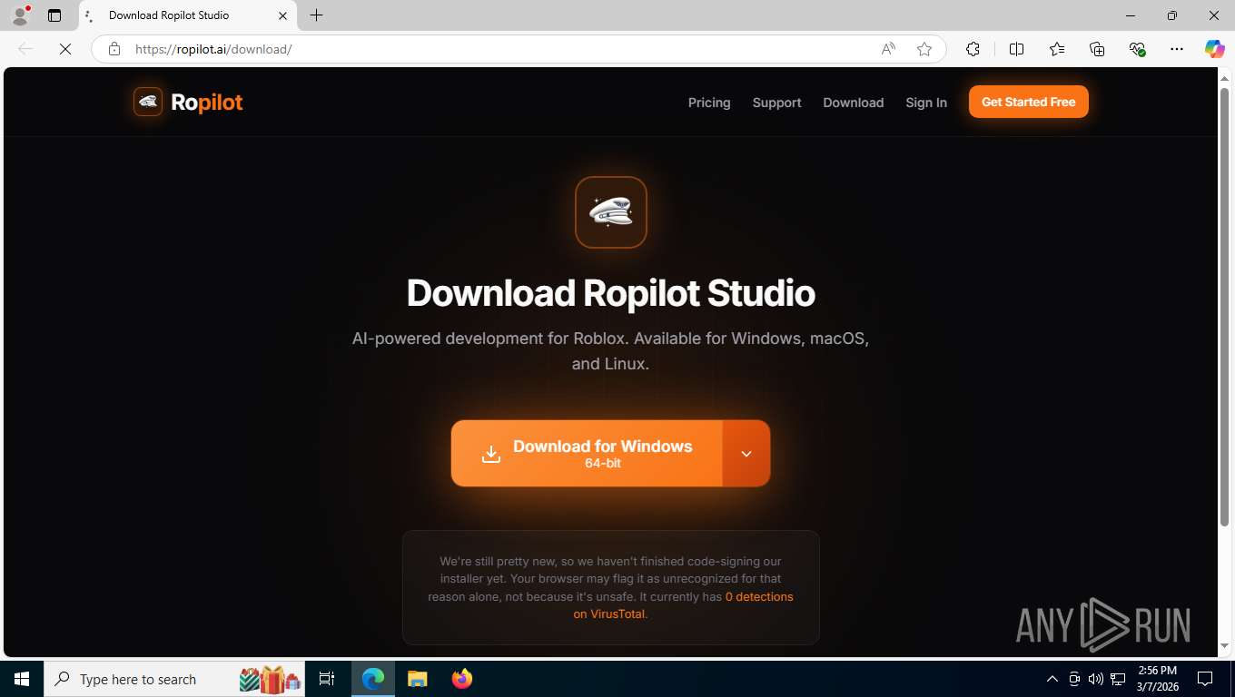The height and width of the screenshot is (697, 1235).
Task: Click the Ropilot pilot-hat logo in header
Action: pyautogui.click(x=148, y=102)
